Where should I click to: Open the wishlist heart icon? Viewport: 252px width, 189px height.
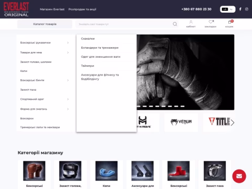pyautogui.click(x=211, y=22)
